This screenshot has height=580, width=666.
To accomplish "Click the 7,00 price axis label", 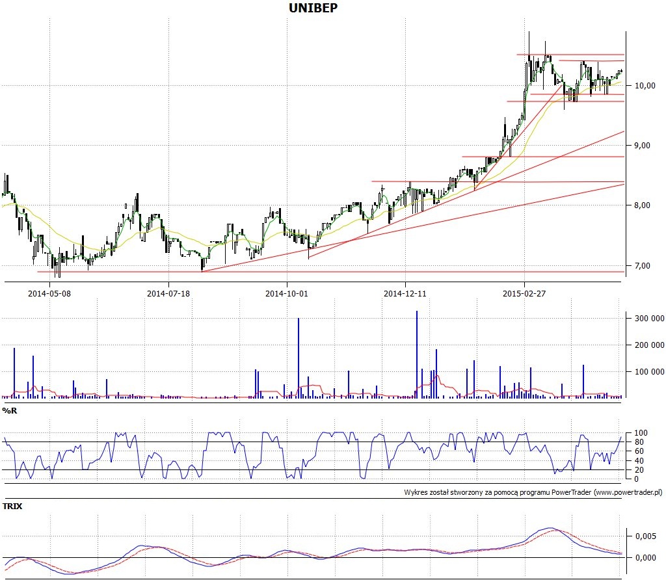I will pyautogui.click(x=642, y=266).
